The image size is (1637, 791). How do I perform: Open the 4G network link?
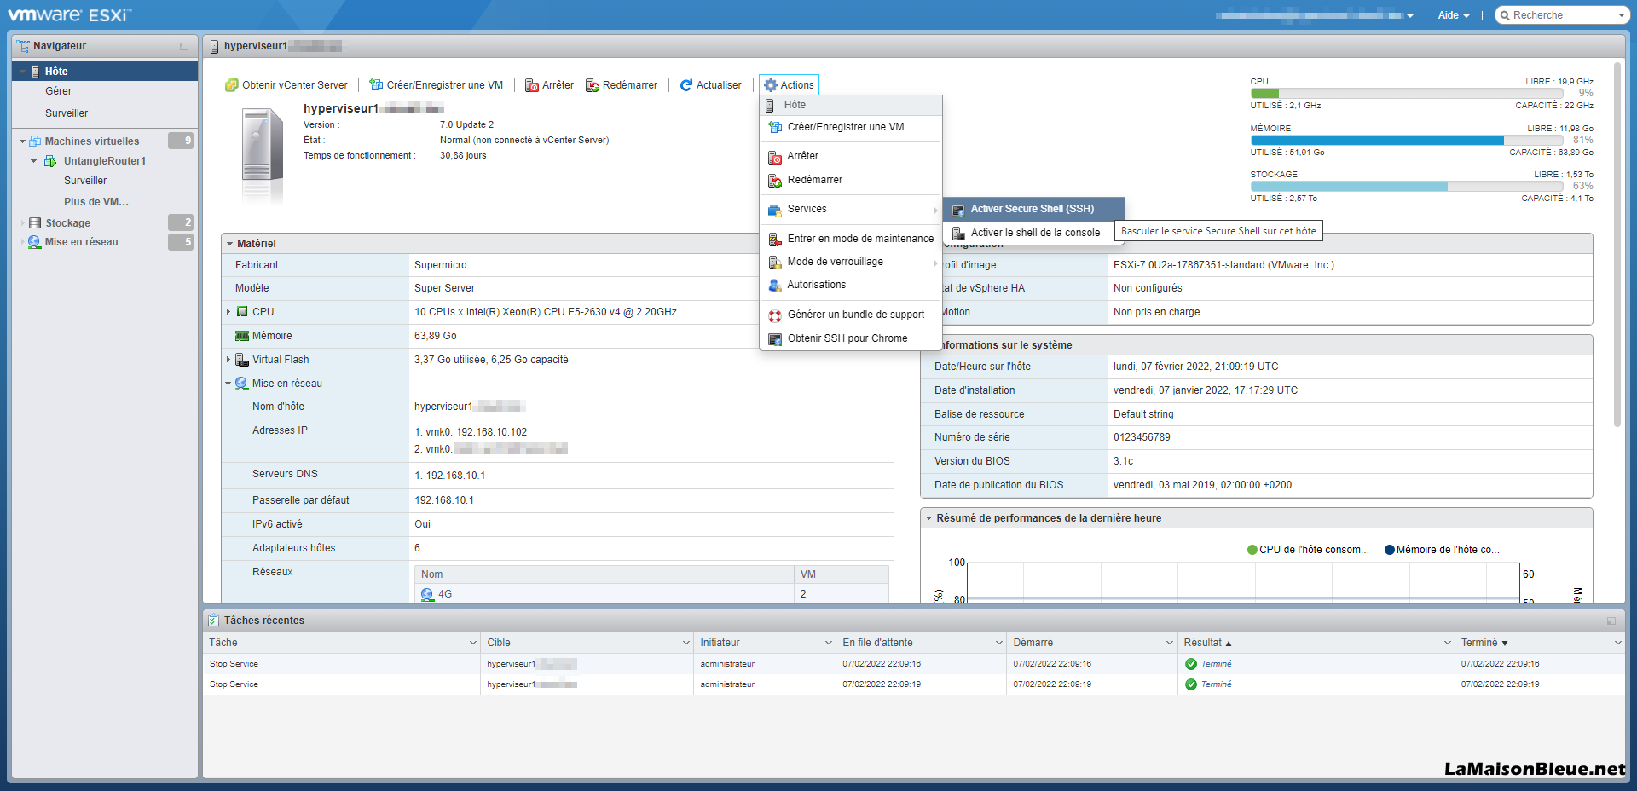(445, 594)
